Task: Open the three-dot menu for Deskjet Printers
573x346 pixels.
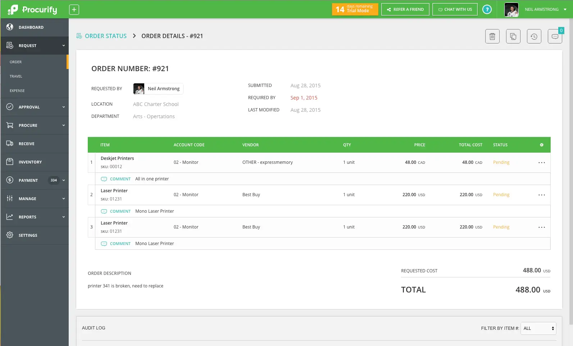Action: (x=541, y=163)
